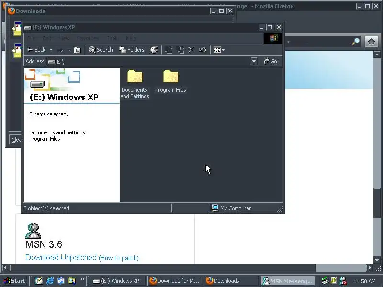383x287 pixels.
Task: Click the Move To toolbar icon
Action: pos(169,50)
